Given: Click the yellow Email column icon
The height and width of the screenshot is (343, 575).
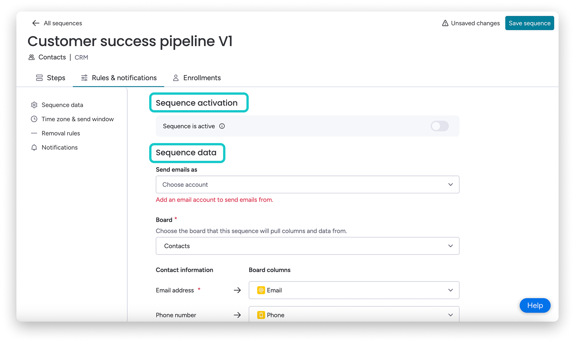Looking at the screenshot, I should [x=261, y=290].
